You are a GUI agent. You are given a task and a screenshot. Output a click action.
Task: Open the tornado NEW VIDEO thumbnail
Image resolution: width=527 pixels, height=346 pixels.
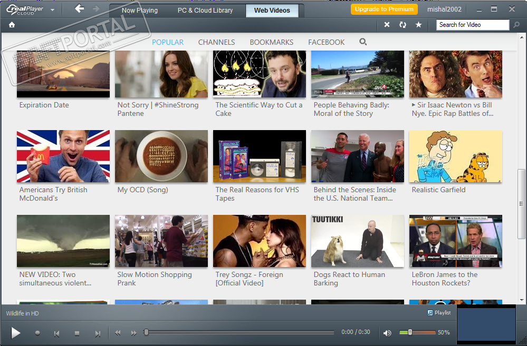coord(63,241)
